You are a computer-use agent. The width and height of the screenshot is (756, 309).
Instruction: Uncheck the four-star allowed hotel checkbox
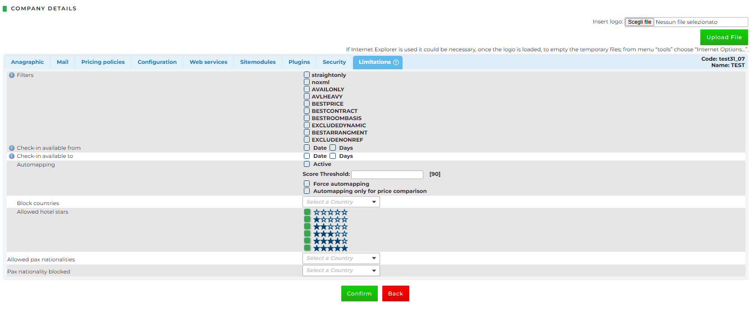tap(307, 241)
